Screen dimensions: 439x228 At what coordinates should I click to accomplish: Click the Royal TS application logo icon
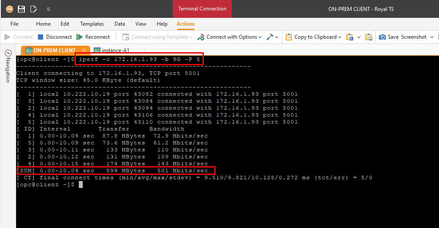[x=9, y=9]
